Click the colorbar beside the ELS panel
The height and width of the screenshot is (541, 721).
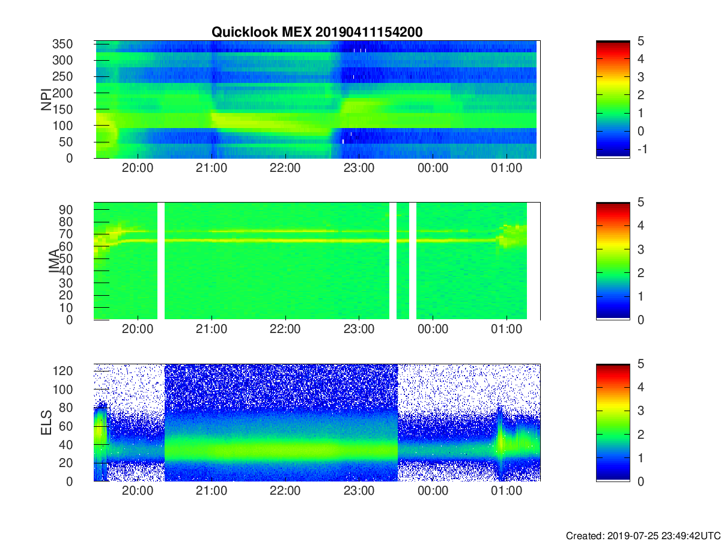coord(613,423)
